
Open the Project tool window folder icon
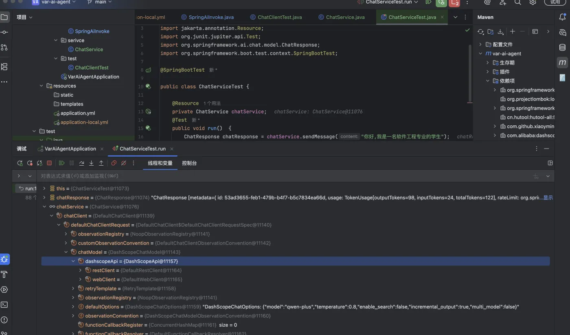pos(4,17)
